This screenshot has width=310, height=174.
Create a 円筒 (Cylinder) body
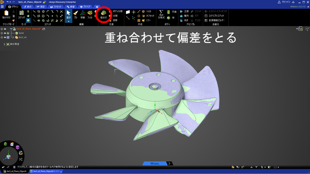tap(172, 12)
